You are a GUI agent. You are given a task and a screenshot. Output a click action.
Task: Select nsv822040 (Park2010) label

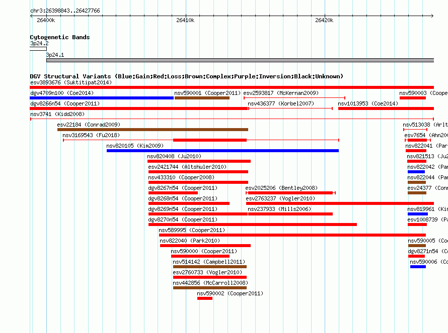click(x=190, y=241)
